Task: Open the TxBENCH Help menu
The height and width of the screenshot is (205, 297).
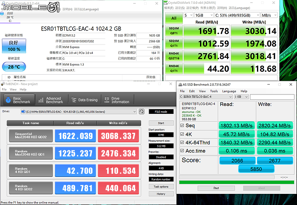Action: pos(23,90)
